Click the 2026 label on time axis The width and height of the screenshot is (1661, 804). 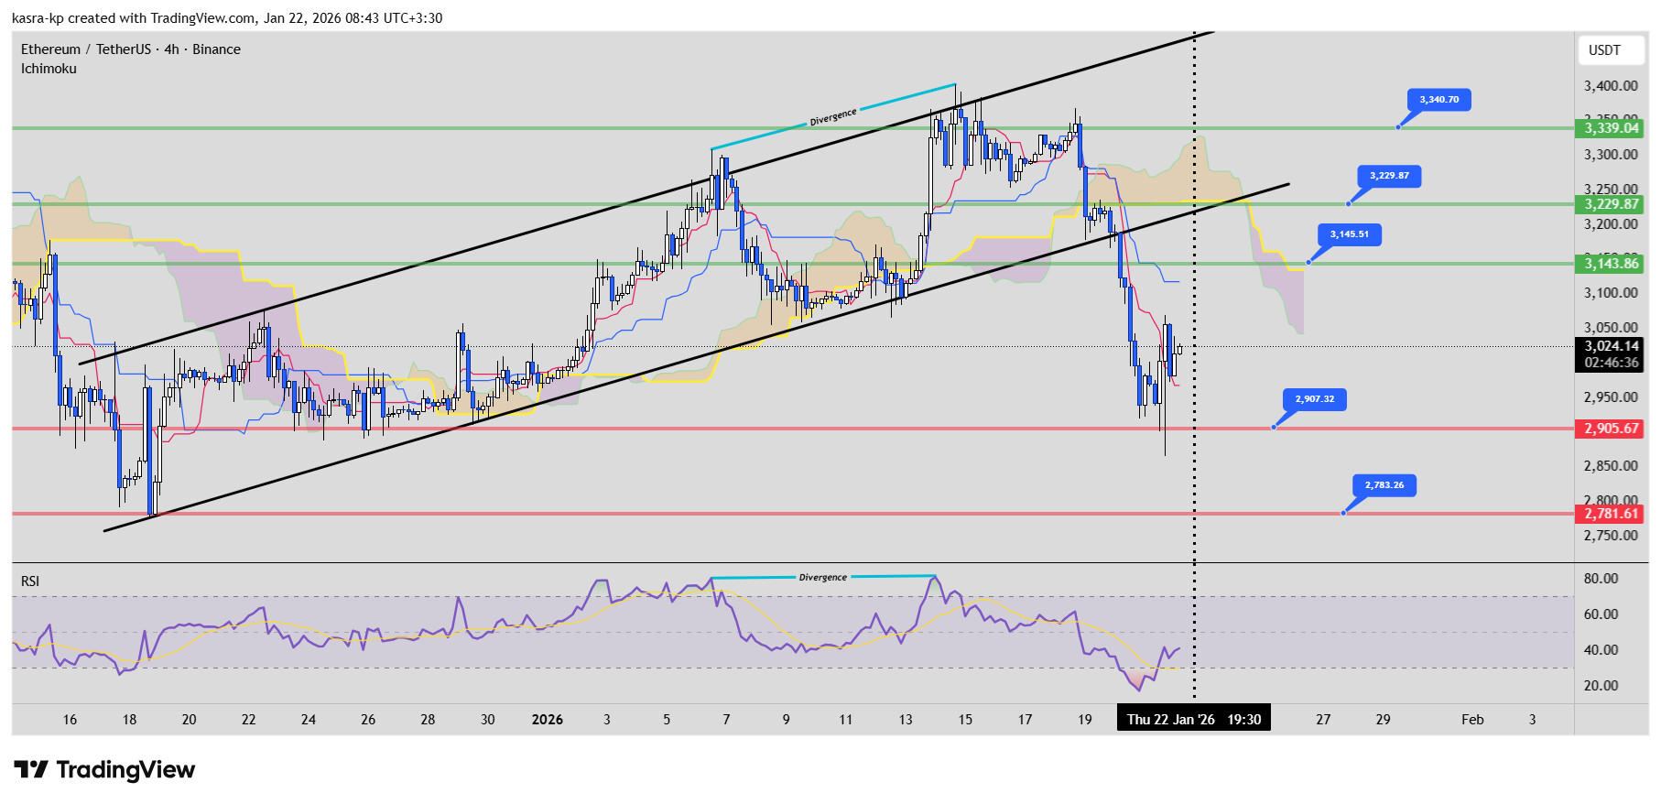point(547,720)
